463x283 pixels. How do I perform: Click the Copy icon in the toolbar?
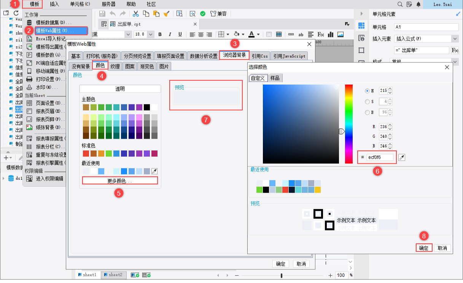click(x=146, y=14)
